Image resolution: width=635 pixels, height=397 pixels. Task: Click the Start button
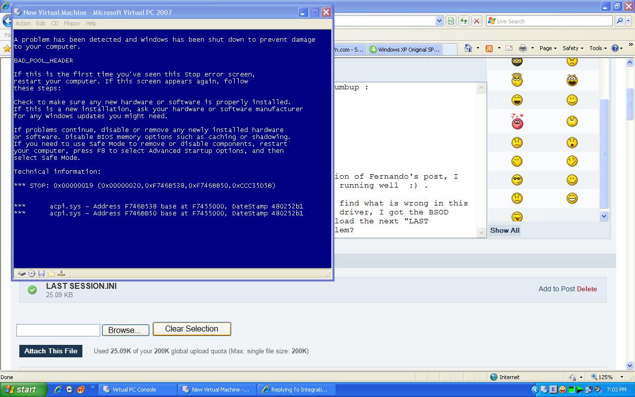click(23, 390)
